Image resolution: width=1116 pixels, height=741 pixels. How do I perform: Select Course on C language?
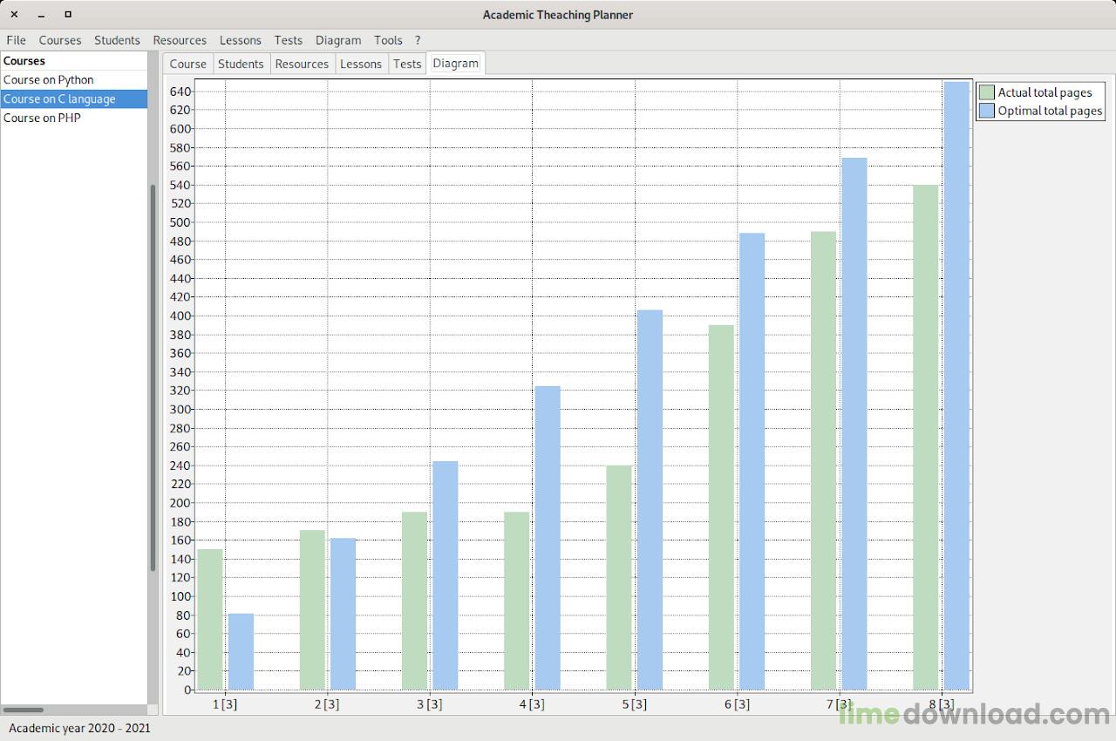74,99
